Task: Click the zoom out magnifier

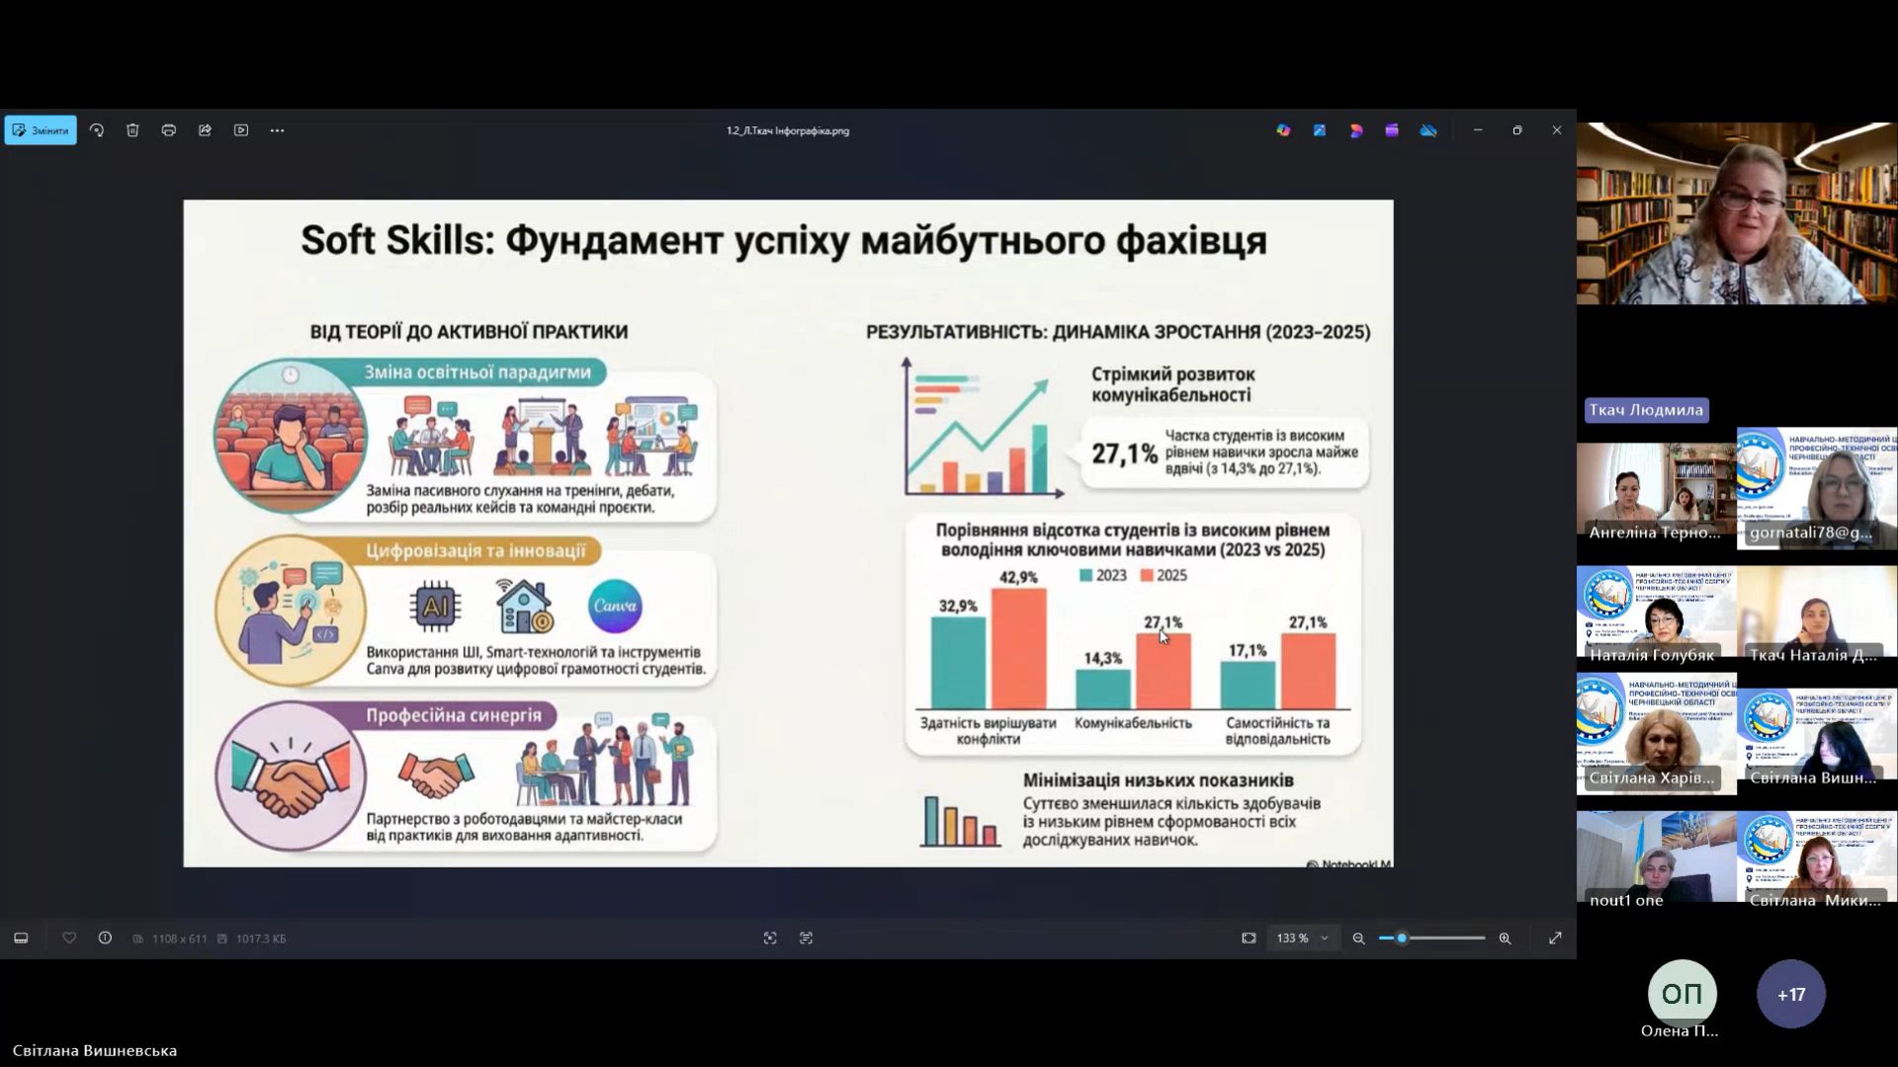Action: (1358, 938)
